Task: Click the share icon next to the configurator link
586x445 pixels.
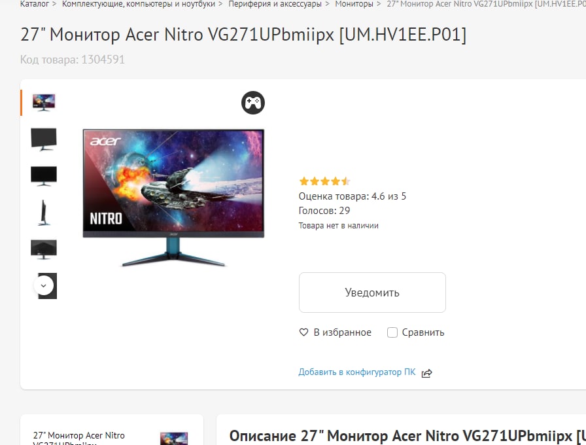Action: [x=427, y=373]
